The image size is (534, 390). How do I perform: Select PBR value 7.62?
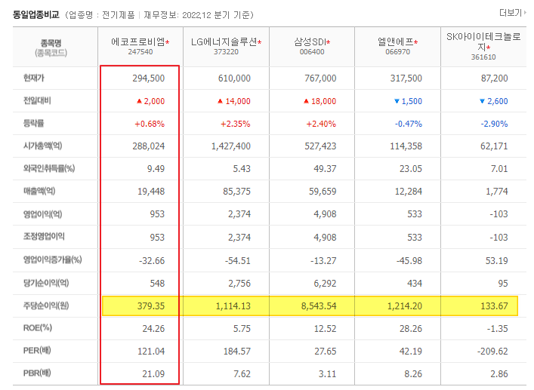pyautogui.click(x=242, y=374)
